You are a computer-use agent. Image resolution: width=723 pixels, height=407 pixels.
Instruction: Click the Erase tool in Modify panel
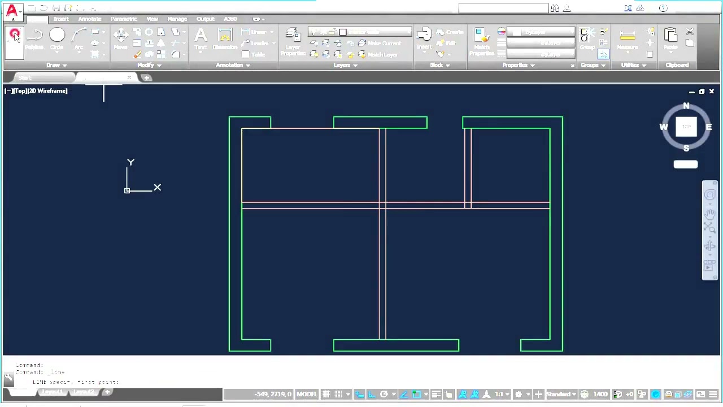pos(137,54)
